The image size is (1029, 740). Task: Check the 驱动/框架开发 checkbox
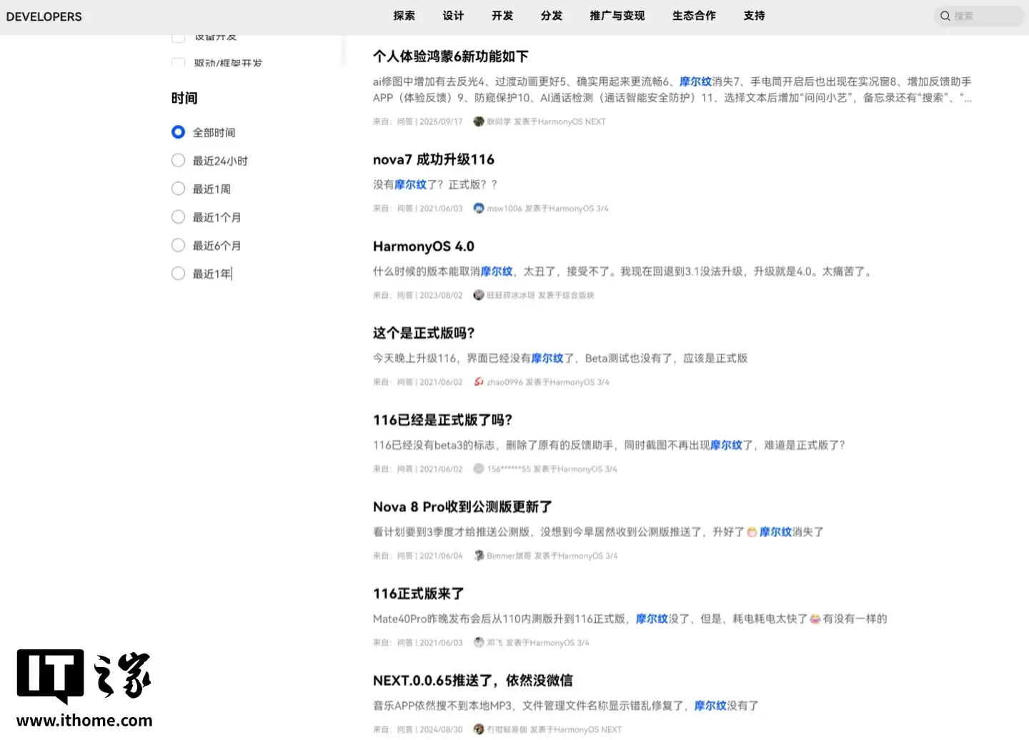[178, 63]
